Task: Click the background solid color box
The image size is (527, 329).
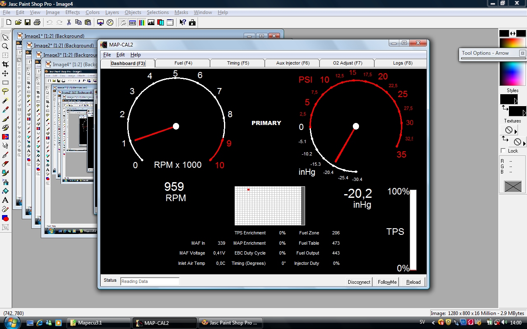Action: coord(521,33)
